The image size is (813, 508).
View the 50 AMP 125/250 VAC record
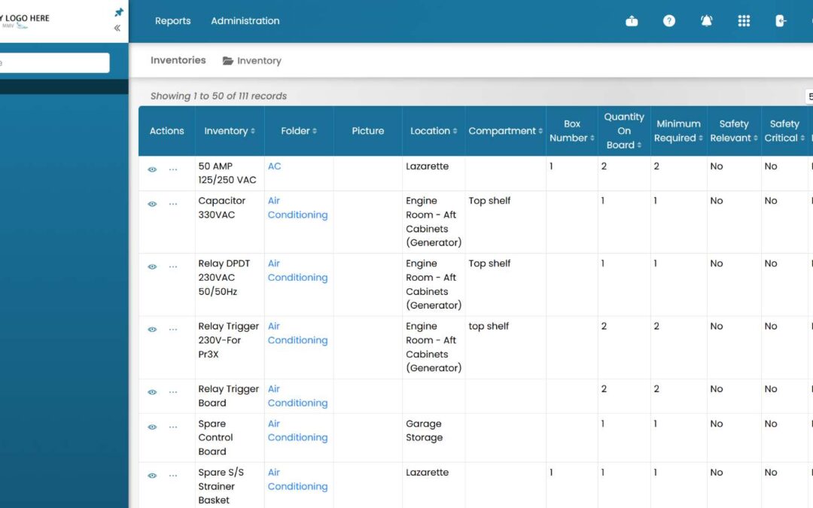(152, 169)
